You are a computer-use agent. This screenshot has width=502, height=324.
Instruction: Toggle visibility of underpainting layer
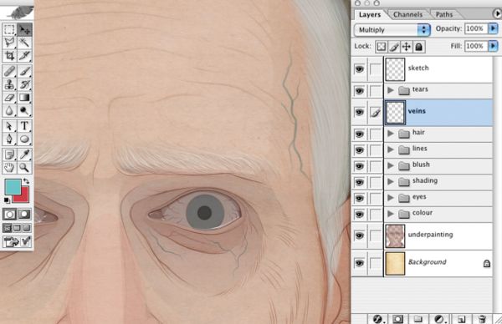click(359, 235)
